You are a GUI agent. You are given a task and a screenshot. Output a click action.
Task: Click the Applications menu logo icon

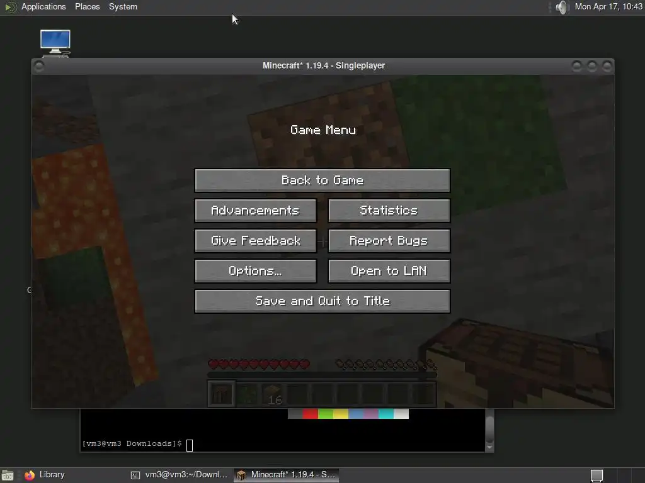click(10, 7)
